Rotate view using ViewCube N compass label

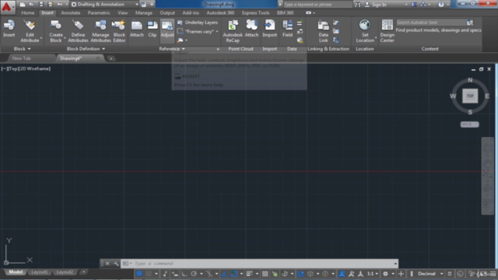point(470,80)
